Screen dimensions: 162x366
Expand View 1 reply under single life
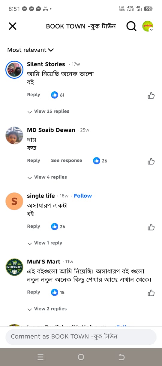point(45,243)
